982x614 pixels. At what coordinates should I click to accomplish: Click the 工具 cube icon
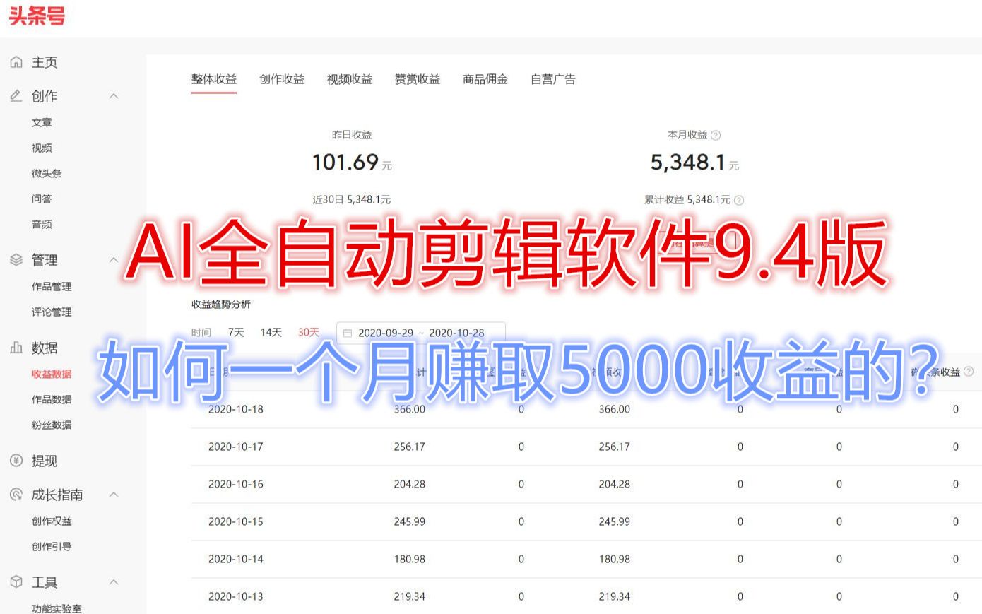[16, 582]
